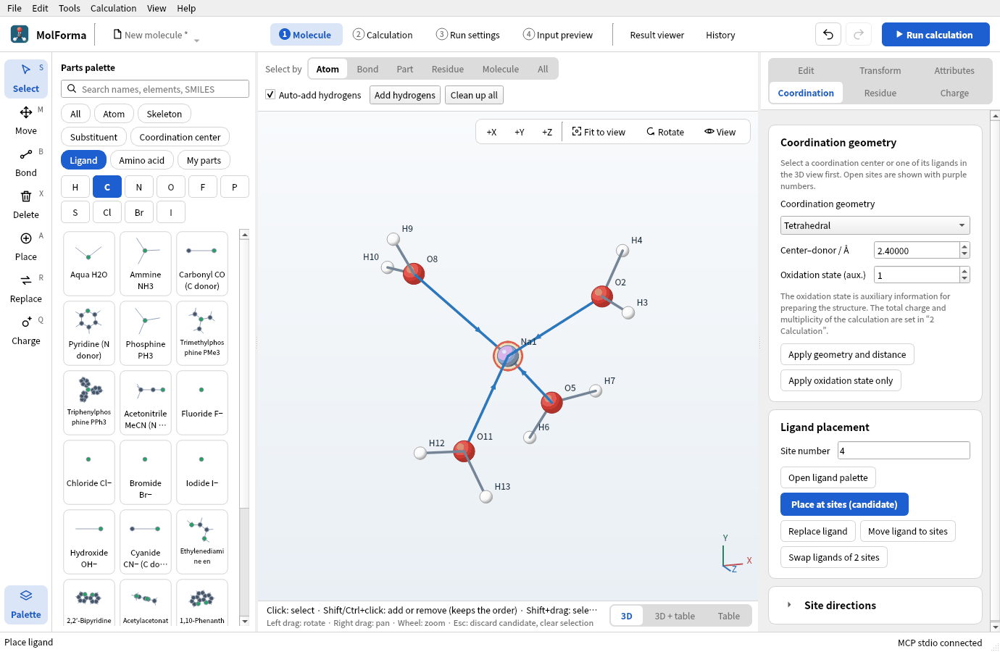Screen dimensions: 1000x652
Task: Go to the Input preview step
Action: pos(558,35)
